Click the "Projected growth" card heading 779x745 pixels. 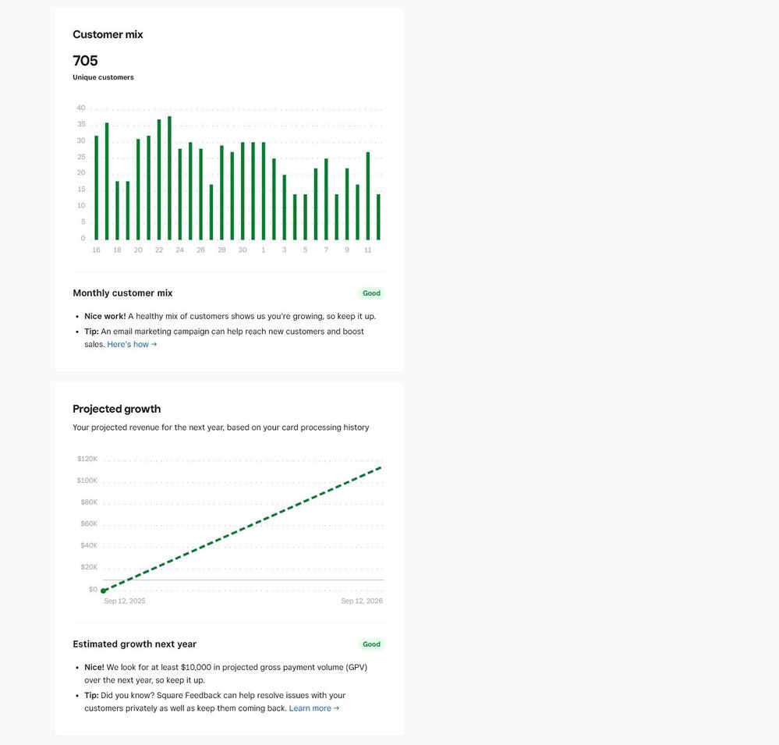click(x=116, y=409)
